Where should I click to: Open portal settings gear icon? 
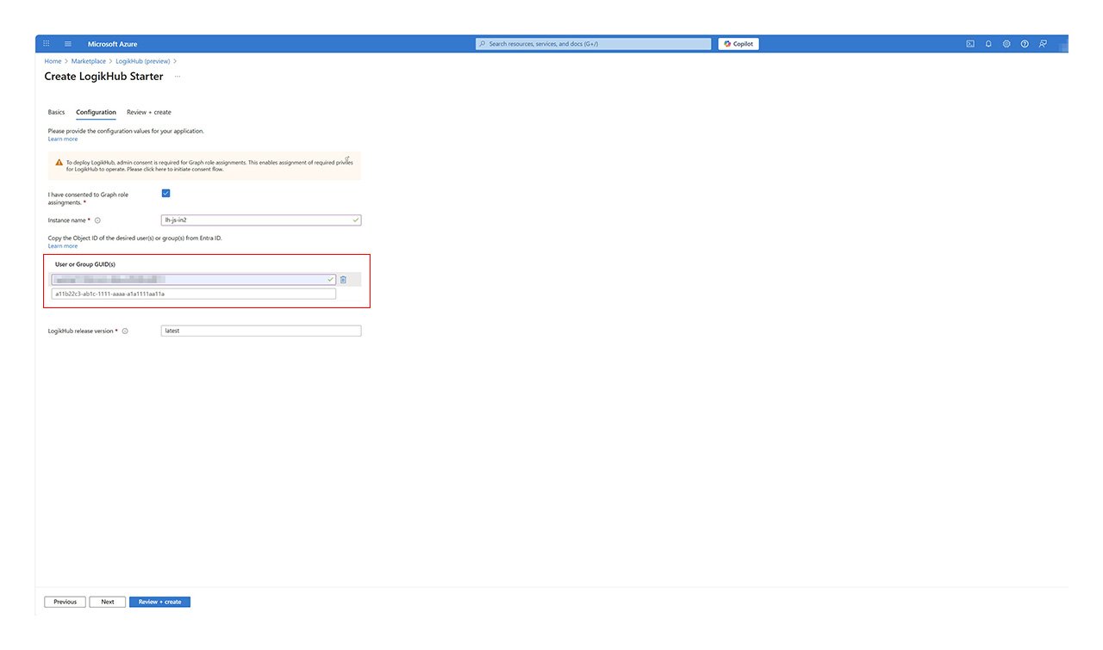click(1006, 44)
